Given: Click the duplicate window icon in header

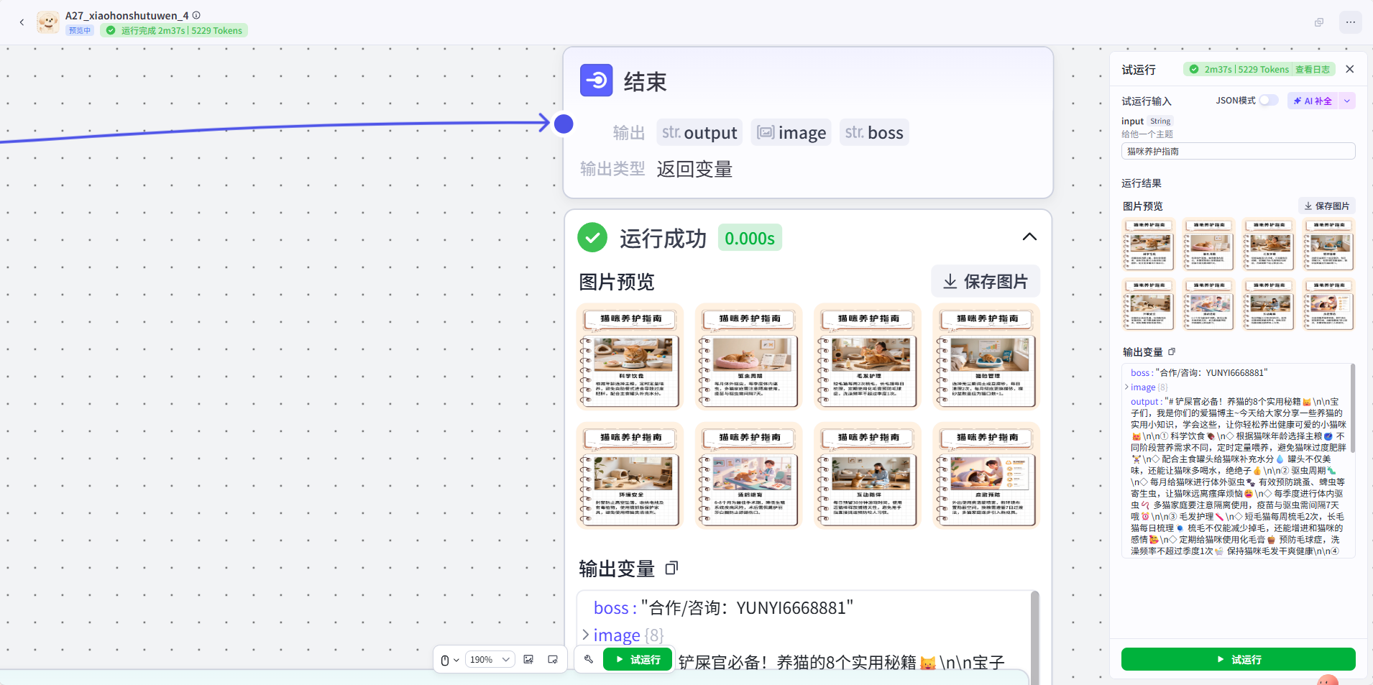Looking at the screenshot, I should tap(1319, 22).
